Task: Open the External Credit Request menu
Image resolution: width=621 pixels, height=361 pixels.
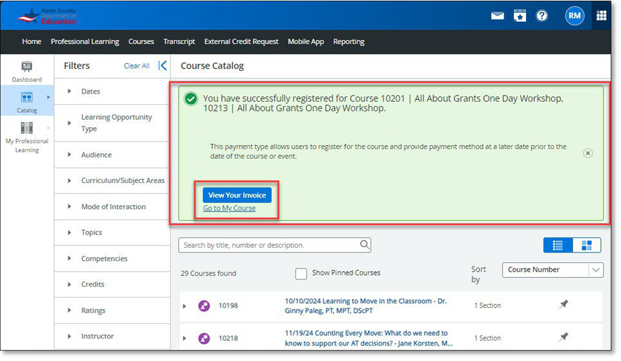Action: [241, 42]
